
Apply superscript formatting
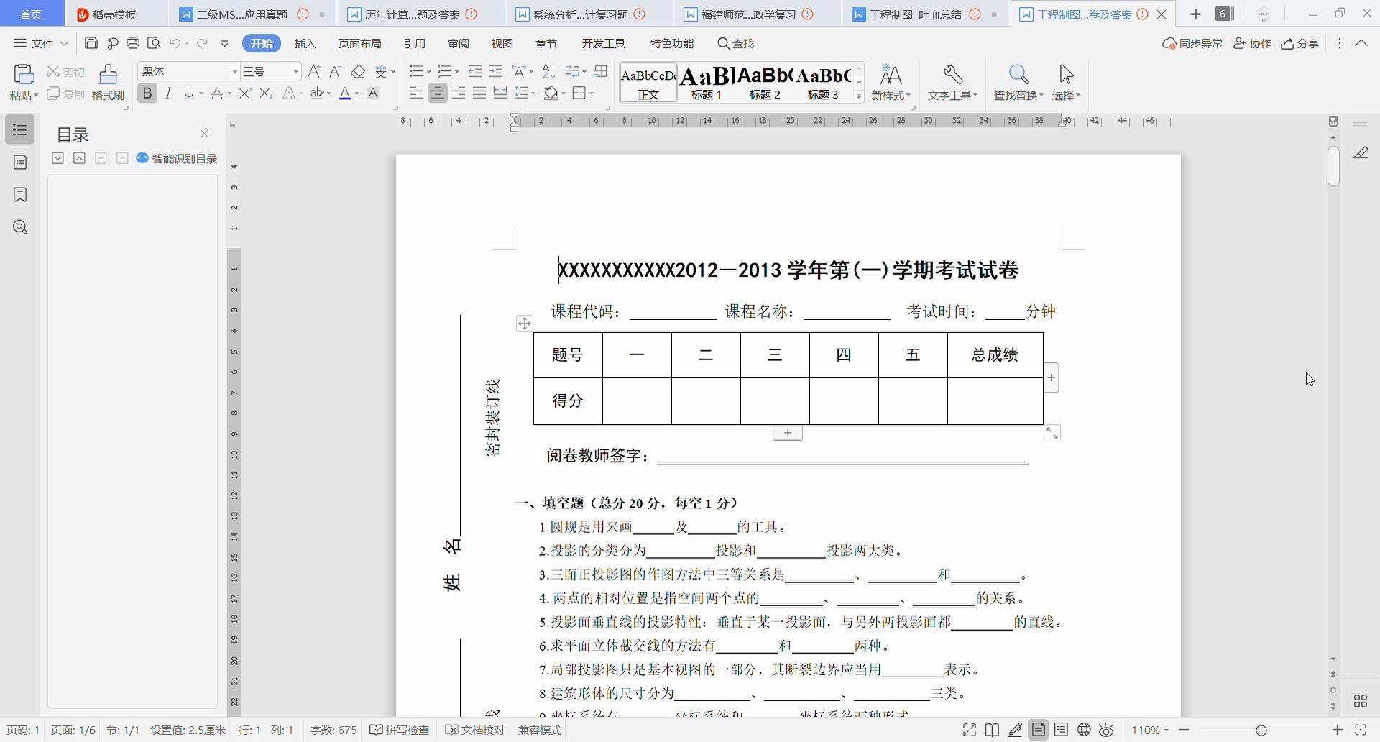(x=245, y=93)
